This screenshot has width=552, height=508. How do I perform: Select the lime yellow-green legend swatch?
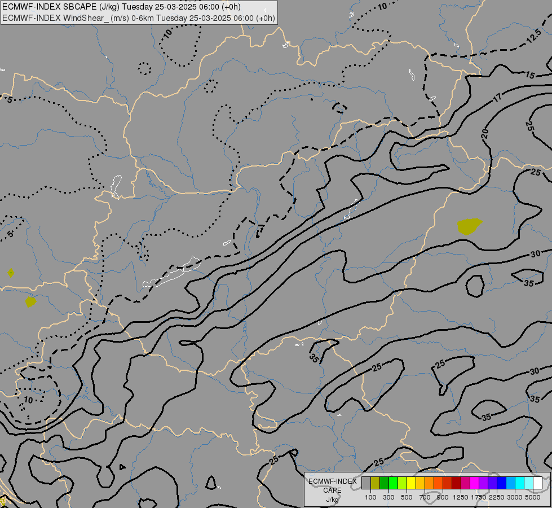pyautogui.click(x=403, y=483)
